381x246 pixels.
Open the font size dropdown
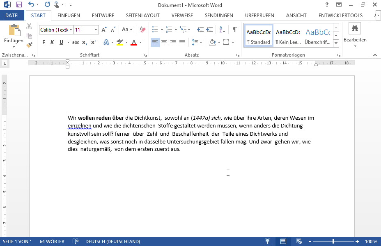[96, 30]
